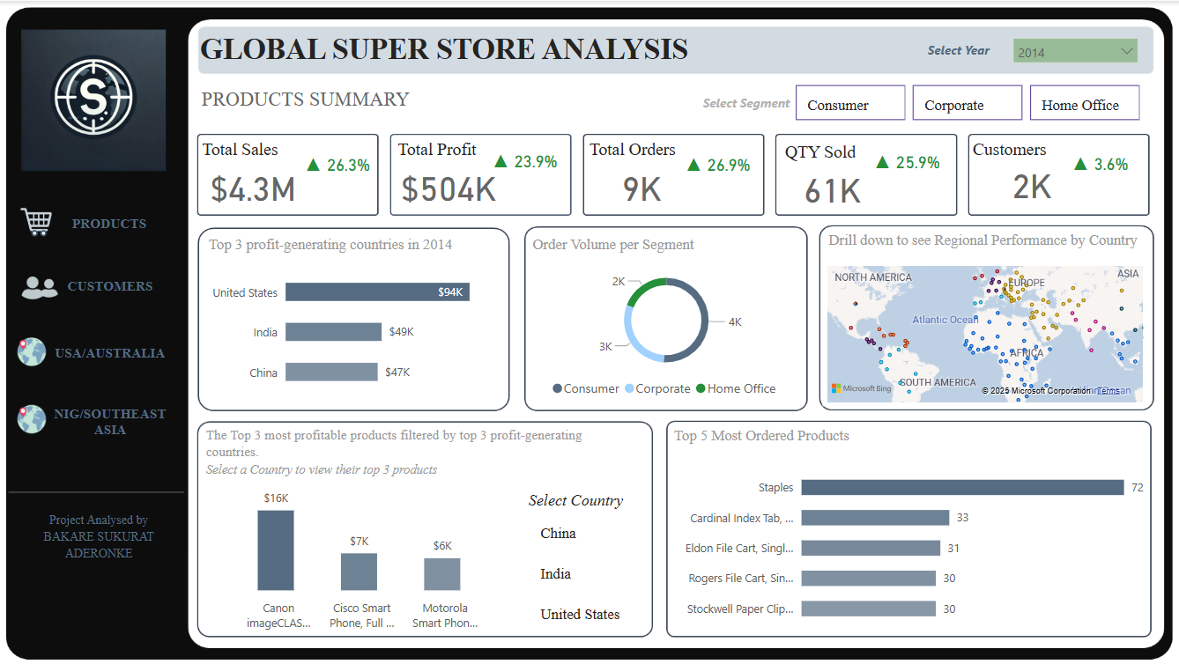Select China in country slicer

(x=558, y=534)
